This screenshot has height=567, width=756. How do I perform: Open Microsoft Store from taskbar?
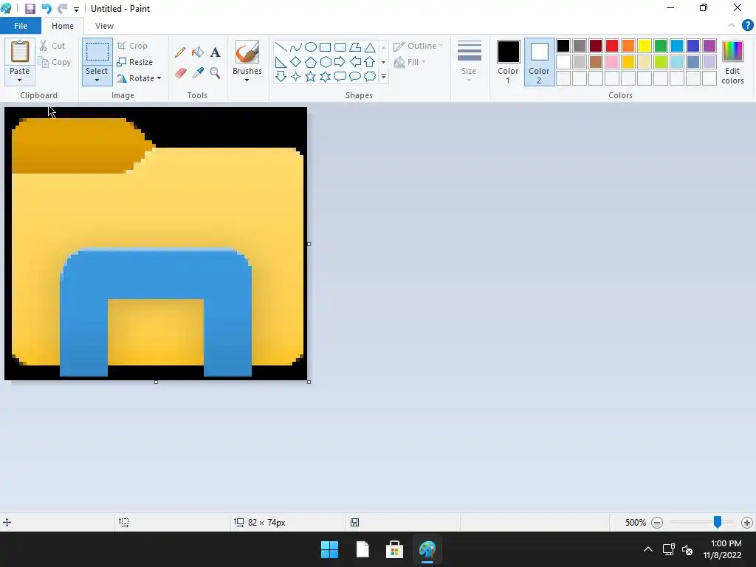click(x=394, y=549)
